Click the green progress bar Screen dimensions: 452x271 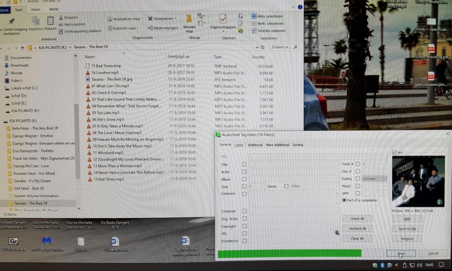289,253
